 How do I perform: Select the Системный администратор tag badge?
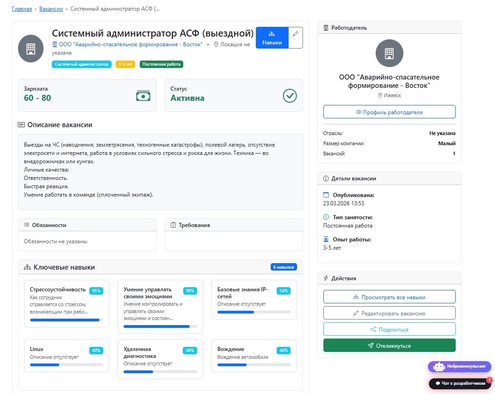(x=82, y=64)
